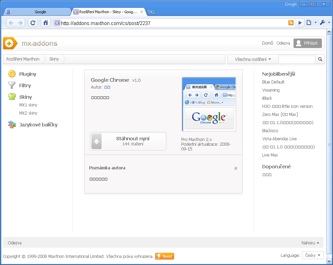
Task: Open browser tools with the wrench icon
Action: pos(322,22)
